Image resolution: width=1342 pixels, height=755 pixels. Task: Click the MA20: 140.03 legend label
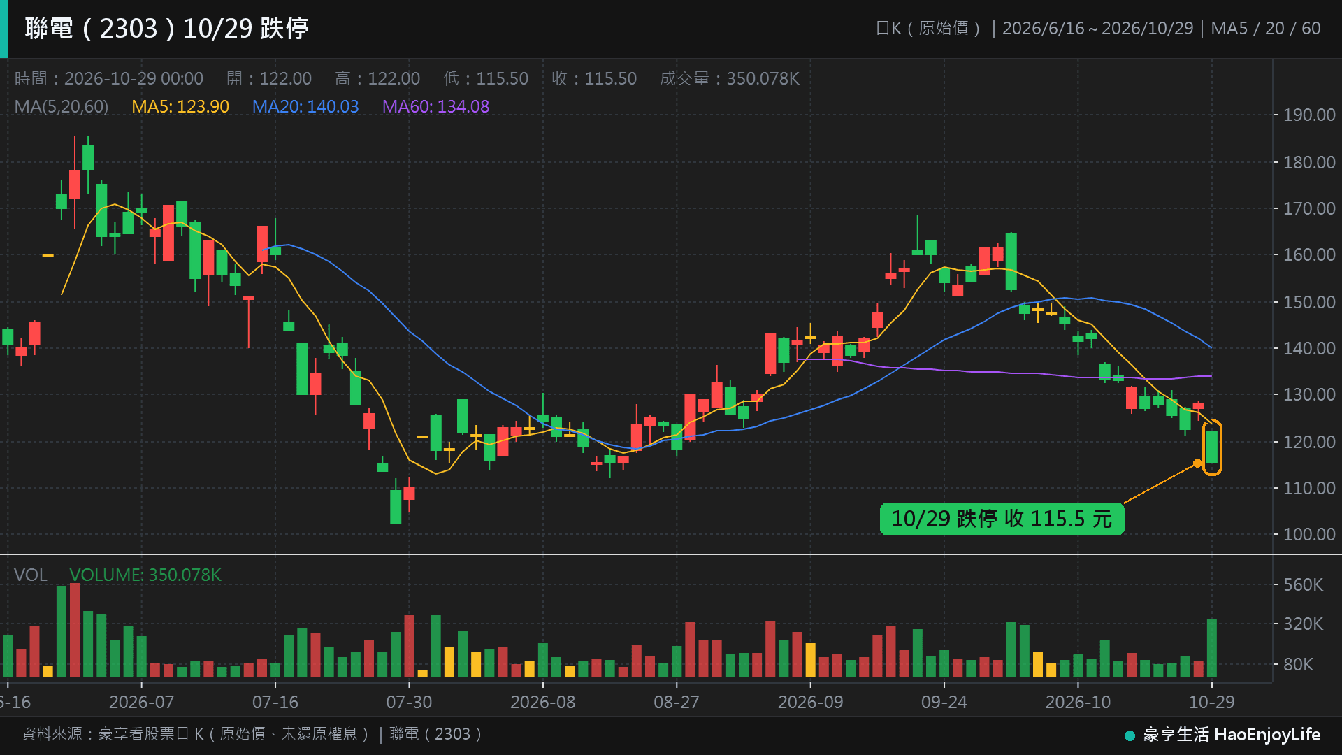click(305, 107)
